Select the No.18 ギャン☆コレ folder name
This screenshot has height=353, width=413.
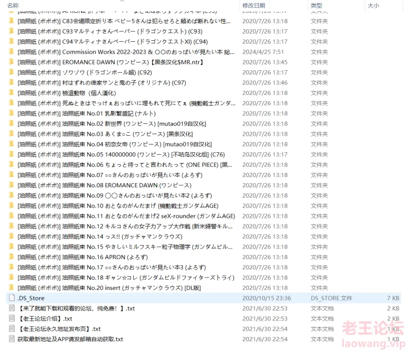coord(126,278)
